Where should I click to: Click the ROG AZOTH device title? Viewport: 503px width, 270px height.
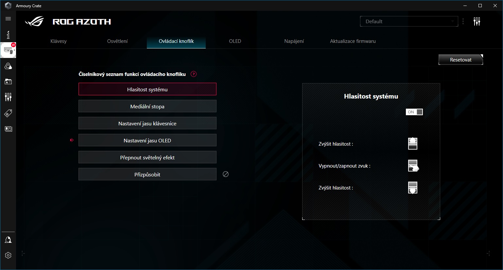82,22
